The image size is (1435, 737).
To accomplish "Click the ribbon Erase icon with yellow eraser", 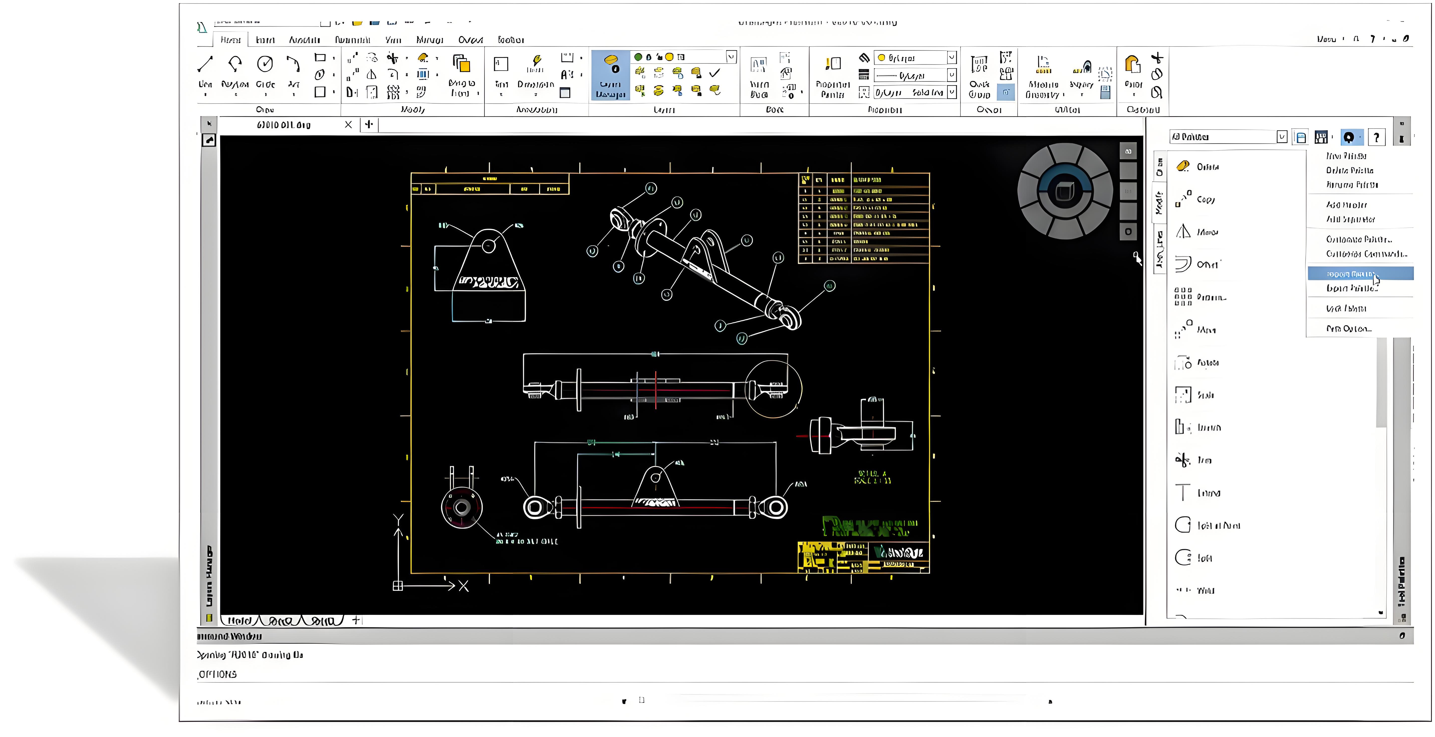I will [x=423, y=58].
